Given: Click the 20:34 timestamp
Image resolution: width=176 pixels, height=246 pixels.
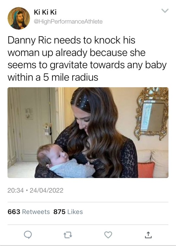Looking at the screenshot, I should [x=16, y=190].
